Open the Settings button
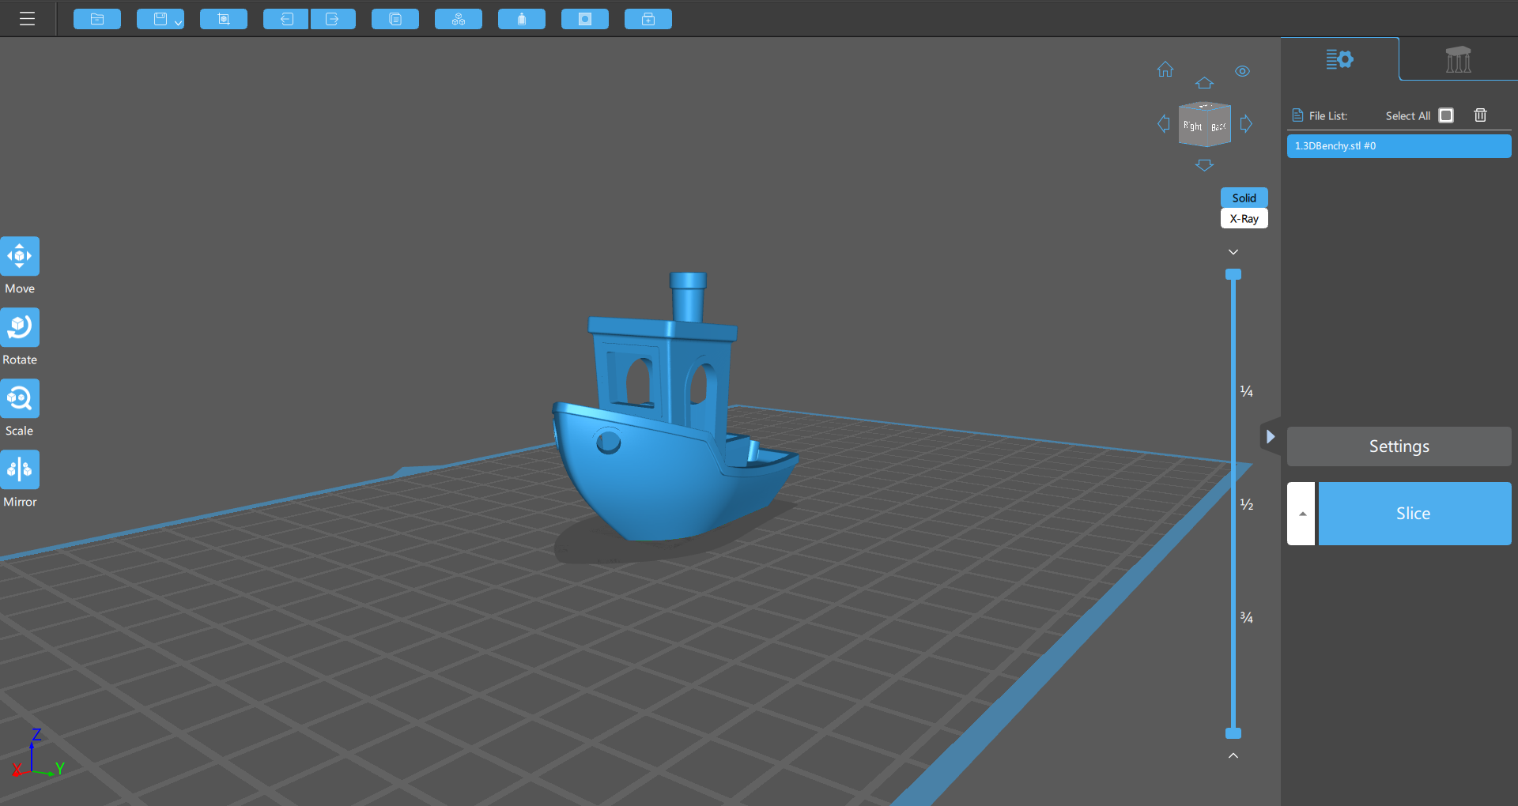The width and height of the screenshot is (1518, 806). (1399, 446)
